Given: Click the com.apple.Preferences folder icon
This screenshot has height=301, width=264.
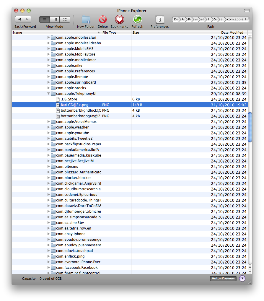Looking at the screenshot, I should pyautogui.click(x=53, y=71).
